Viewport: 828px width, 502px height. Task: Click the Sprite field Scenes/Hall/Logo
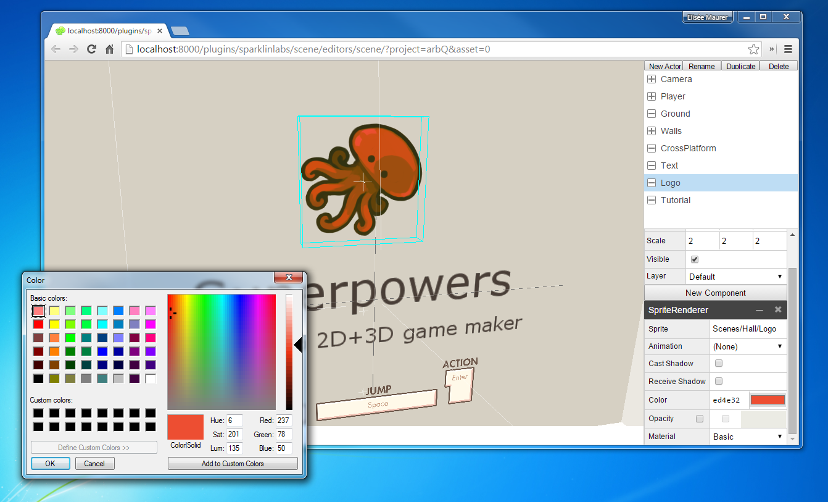[748, 329]
